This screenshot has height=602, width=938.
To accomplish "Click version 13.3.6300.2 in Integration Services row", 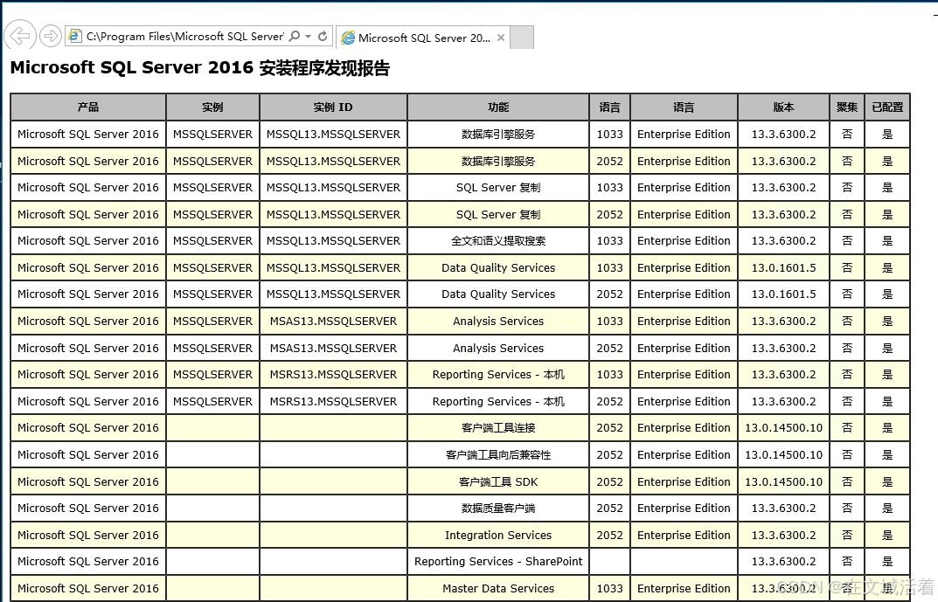I will point(783,535).
